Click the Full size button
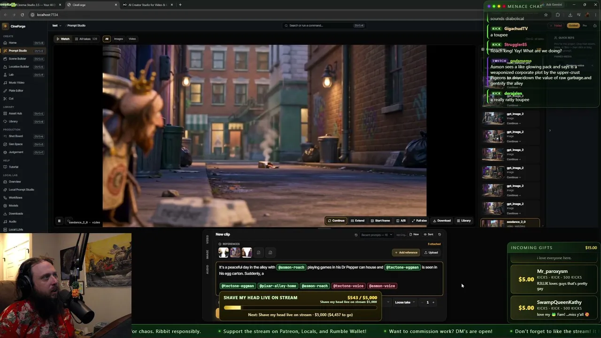 coord(419,221)
